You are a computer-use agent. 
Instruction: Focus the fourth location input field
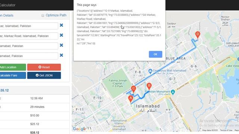pos(29,56)
